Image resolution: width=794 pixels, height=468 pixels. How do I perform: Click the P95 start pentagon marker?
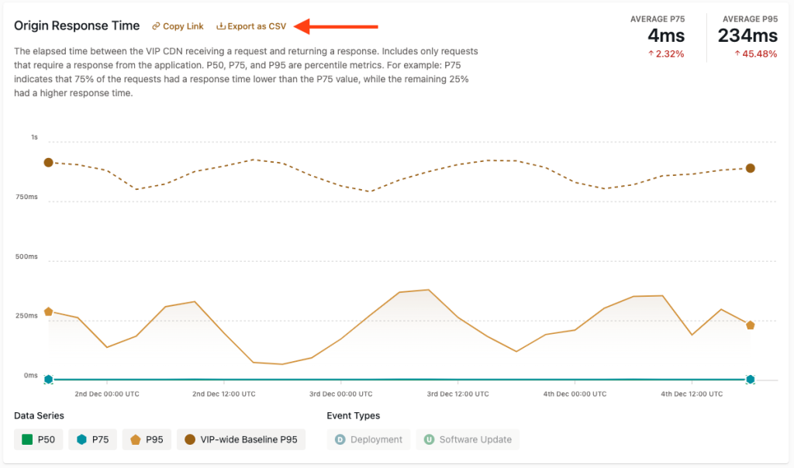[x=49, y=311]
